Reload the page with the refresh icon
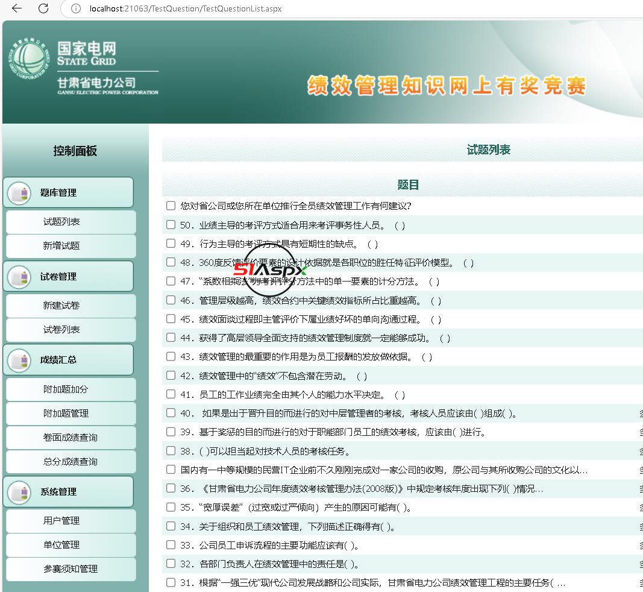Image resolution: width=643 pixels, height=592 pixels. pos(43,8)
